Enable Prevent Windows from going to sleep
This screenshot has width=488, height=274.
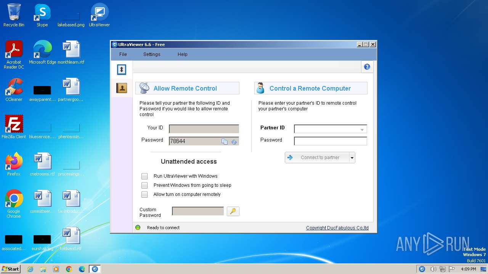[x=144, y=185]
